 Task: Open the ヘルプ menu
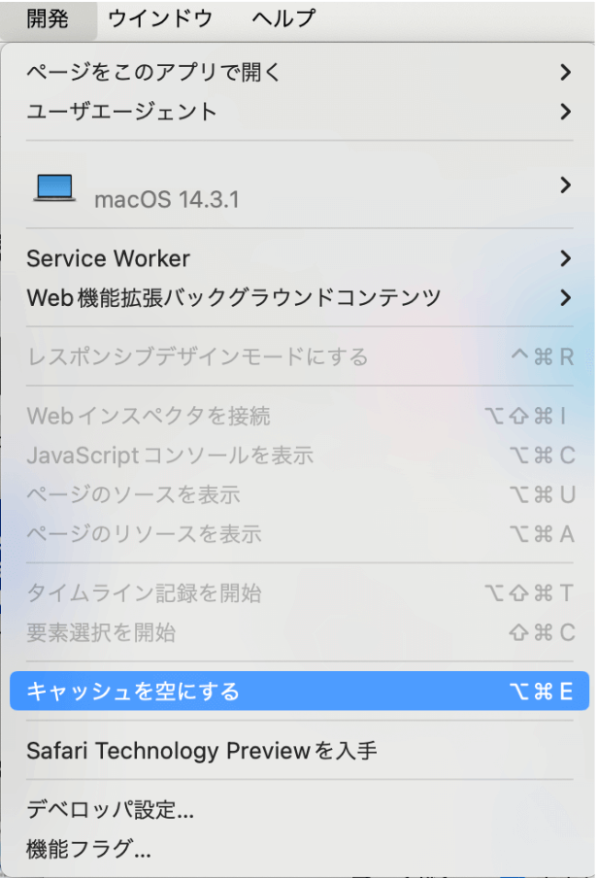(x=283, y=18)
